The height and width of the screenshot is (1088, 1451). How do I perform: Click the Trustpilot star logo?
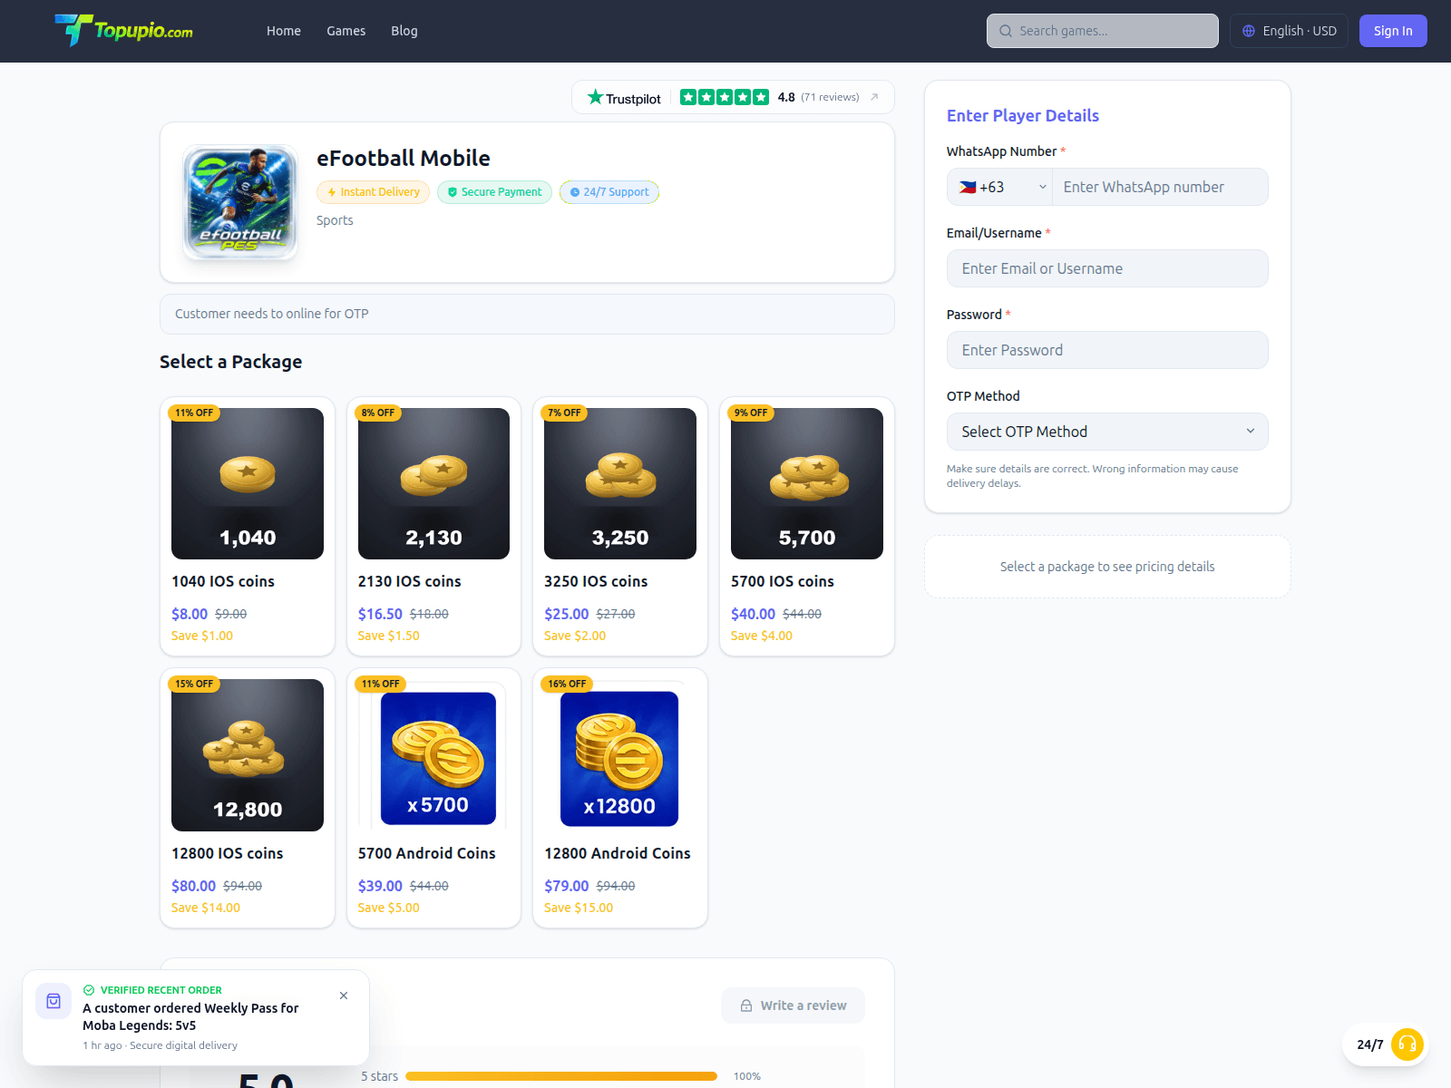pyautogui.click(x=595, y=97)
